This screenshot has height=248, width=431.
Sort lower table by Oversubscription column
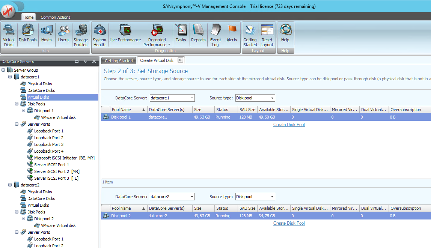tap(410, 208)
